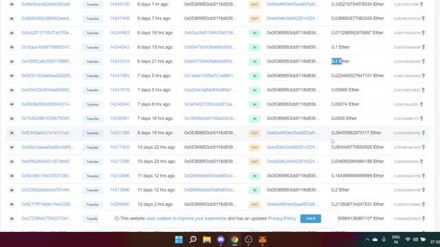Open MetaMask fox icon in taskbar
Viewport: 440px width, 247px height.
point(263,239)
